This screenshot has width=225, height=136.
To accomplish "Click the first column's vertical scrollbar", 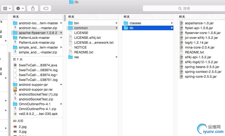I will coord(10,94).
